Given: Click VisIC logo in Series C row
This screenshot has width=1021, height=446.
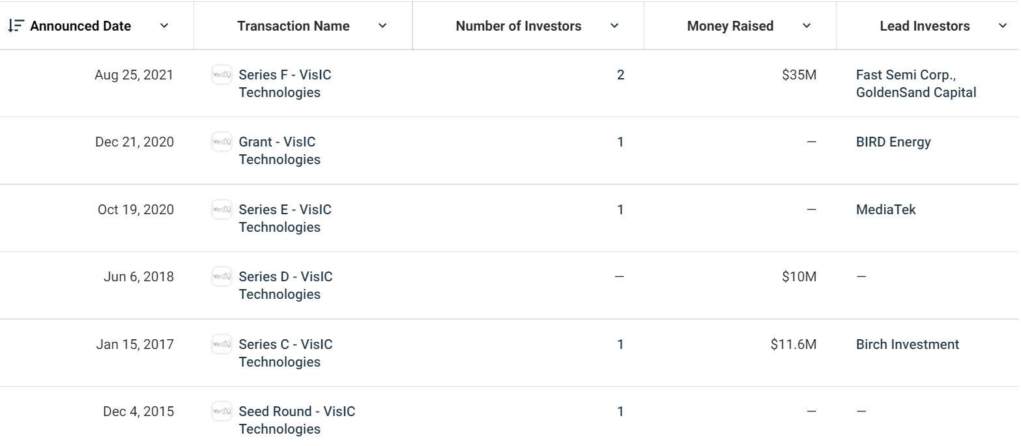Looking at the screenshot, I should point(222,344).
